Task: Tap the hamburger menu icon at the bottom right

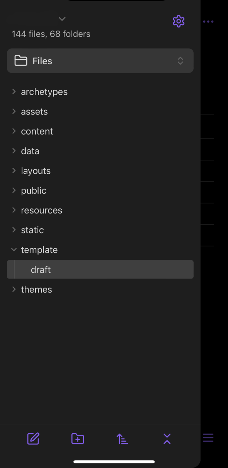Action: click(x=208, y=438)
